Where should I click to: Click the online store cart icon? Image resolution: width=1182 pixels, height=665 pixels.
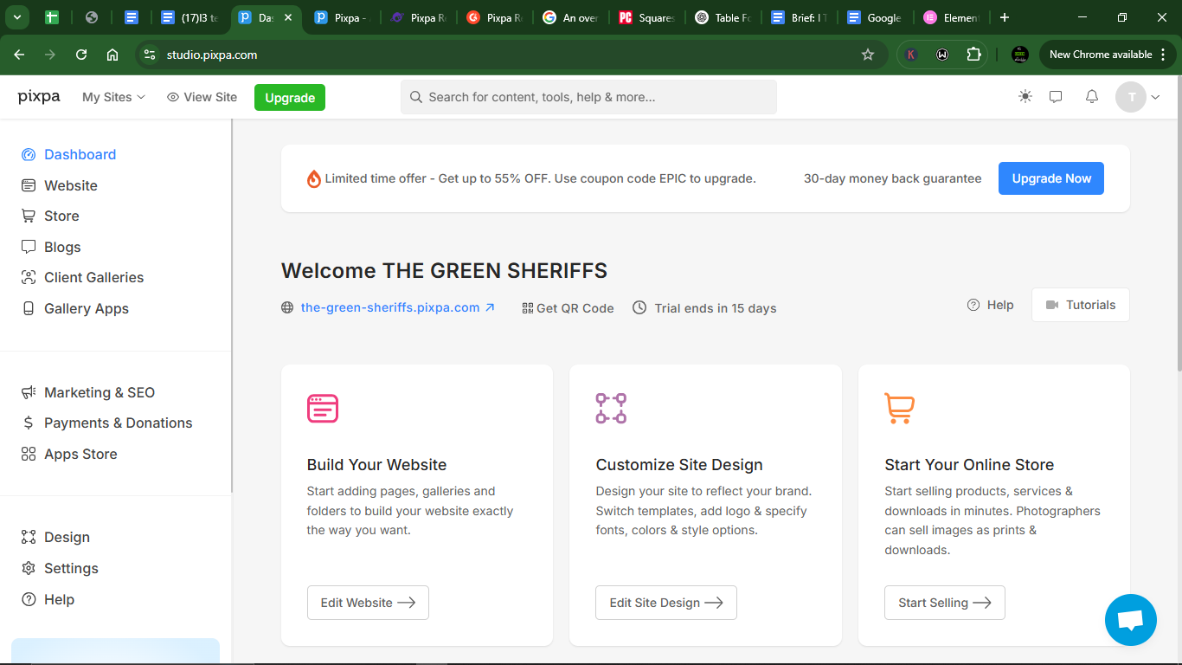[x=900, y=408]
